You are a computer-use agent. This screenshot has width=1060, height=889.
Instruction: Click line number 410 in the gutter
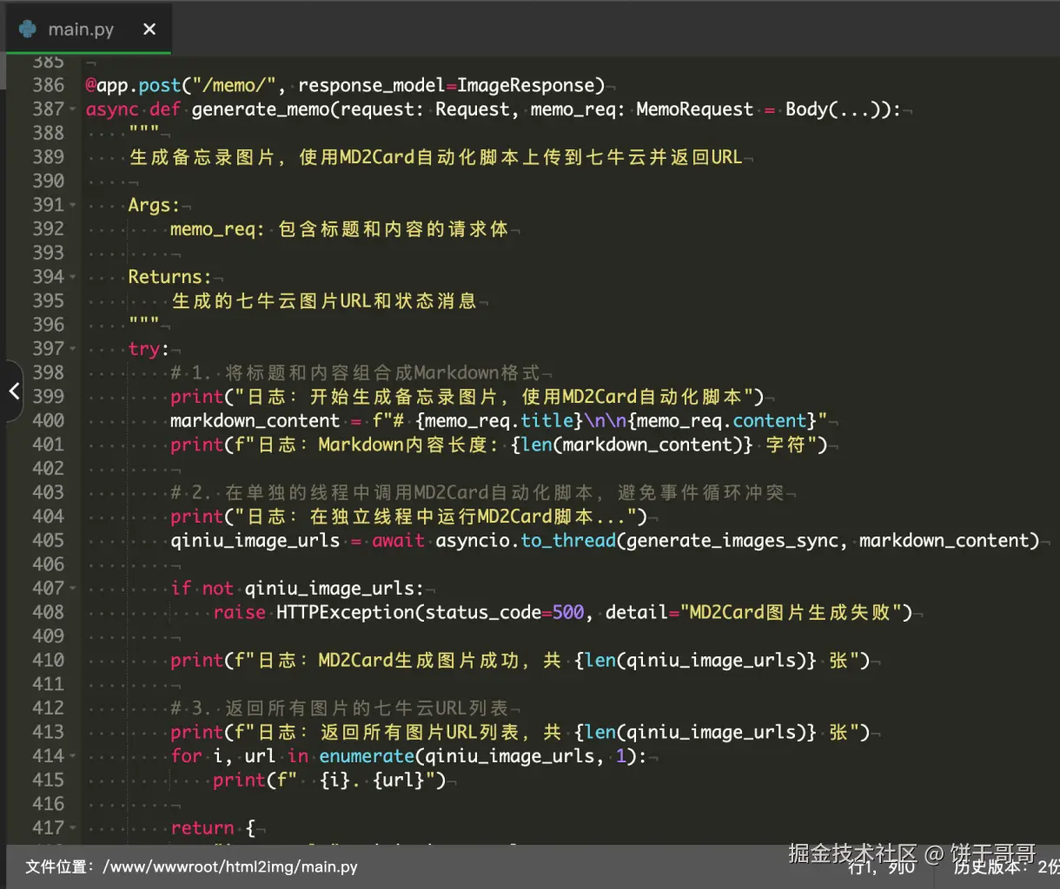tap(49, 660)
